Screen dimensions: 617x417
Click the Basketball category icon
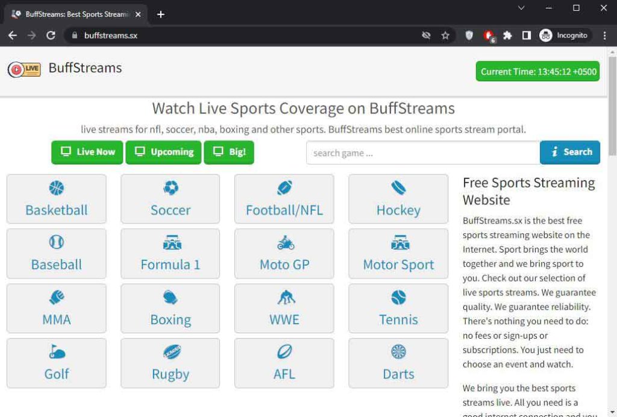click(x=56, y=189)
